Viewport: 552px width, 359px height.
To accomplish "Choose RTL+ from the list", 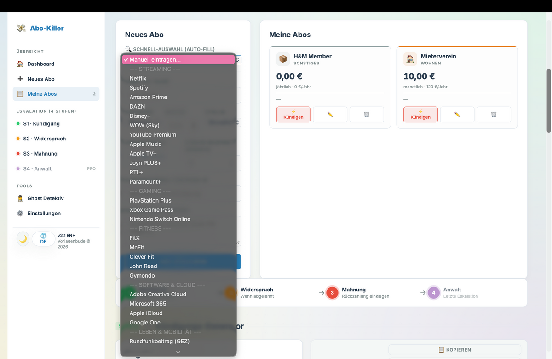I will pyautogui.click(x=178, y=172).
